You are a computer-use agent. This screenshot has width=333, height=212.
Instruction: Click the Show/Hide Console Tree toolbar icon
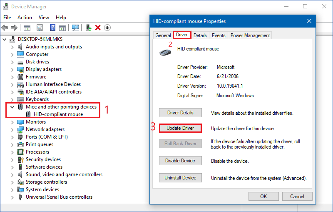point(27,28)
